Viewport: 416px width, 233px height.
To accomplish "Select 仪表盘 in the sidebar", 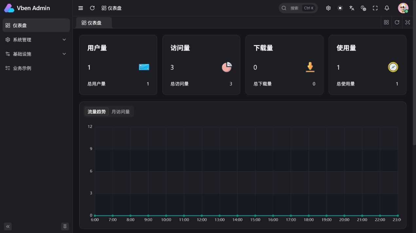I will [x=36, y=25].
